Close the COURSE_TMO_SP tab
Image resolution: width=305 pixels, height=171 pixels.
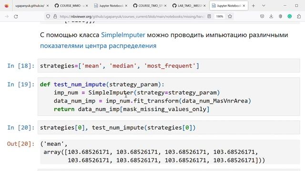[165, 6]
